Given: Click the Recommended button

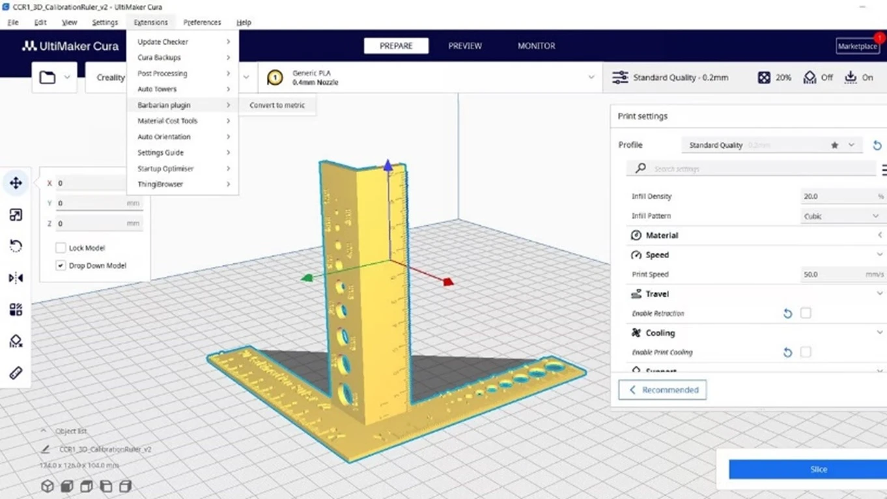Looking at the screenshot, I should (662, 390).
